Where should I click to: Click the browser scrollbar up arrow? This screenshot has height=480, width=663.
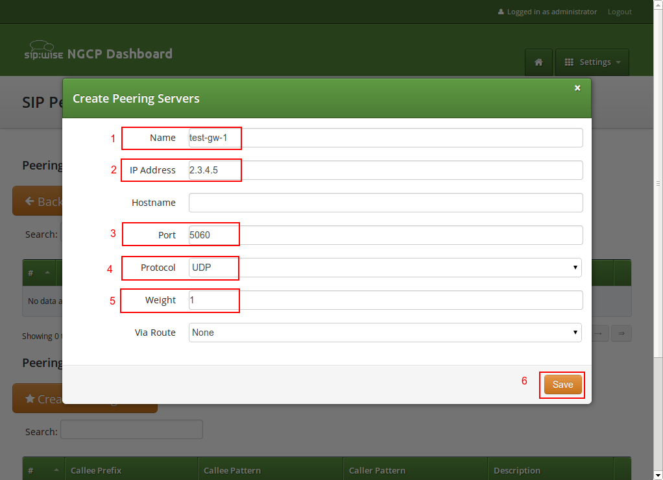click(658, 4)
